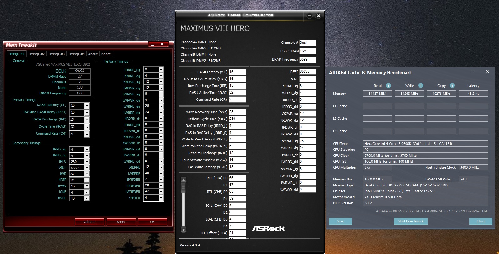The image size is (499, 254).
Task: Click OK in Mem TweakIt
Action: [152, 222]
